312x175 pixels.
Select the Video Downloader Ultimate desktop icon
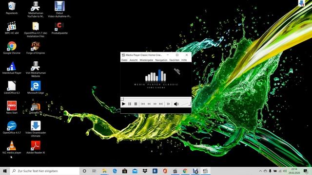click(36, 129)
